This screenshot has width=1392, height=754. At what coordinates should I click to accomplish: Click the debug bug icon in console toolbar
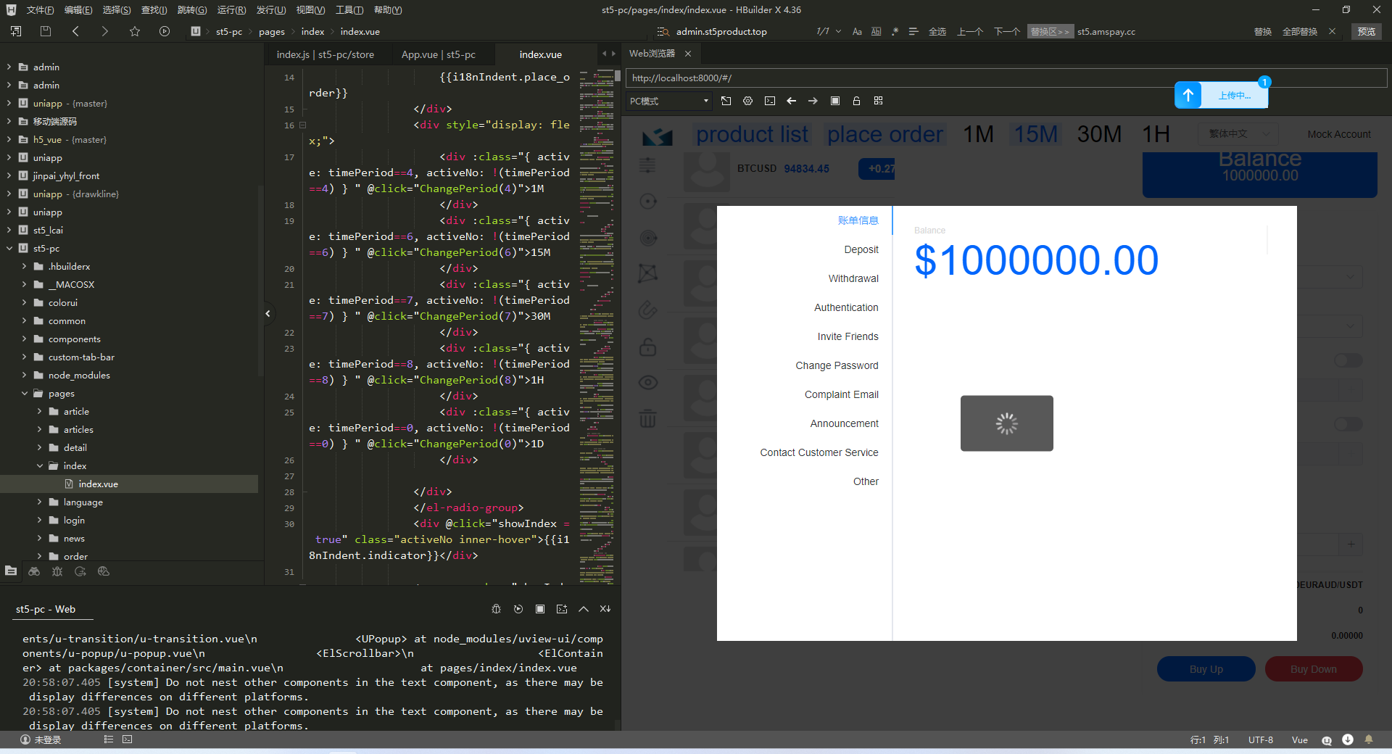[497, 609]
